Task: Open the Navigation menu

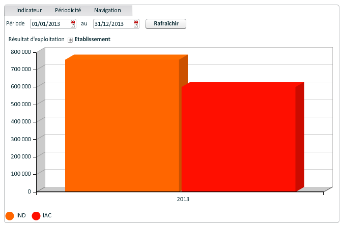Action: coord(107,10)
